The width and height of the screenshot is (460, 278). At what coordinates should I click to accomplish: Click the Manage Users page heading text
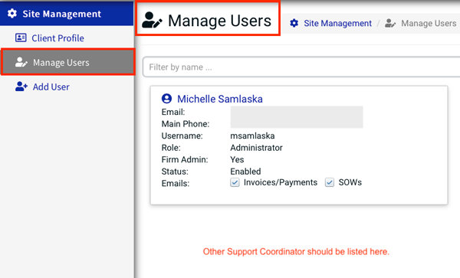(x=219, y=21)
